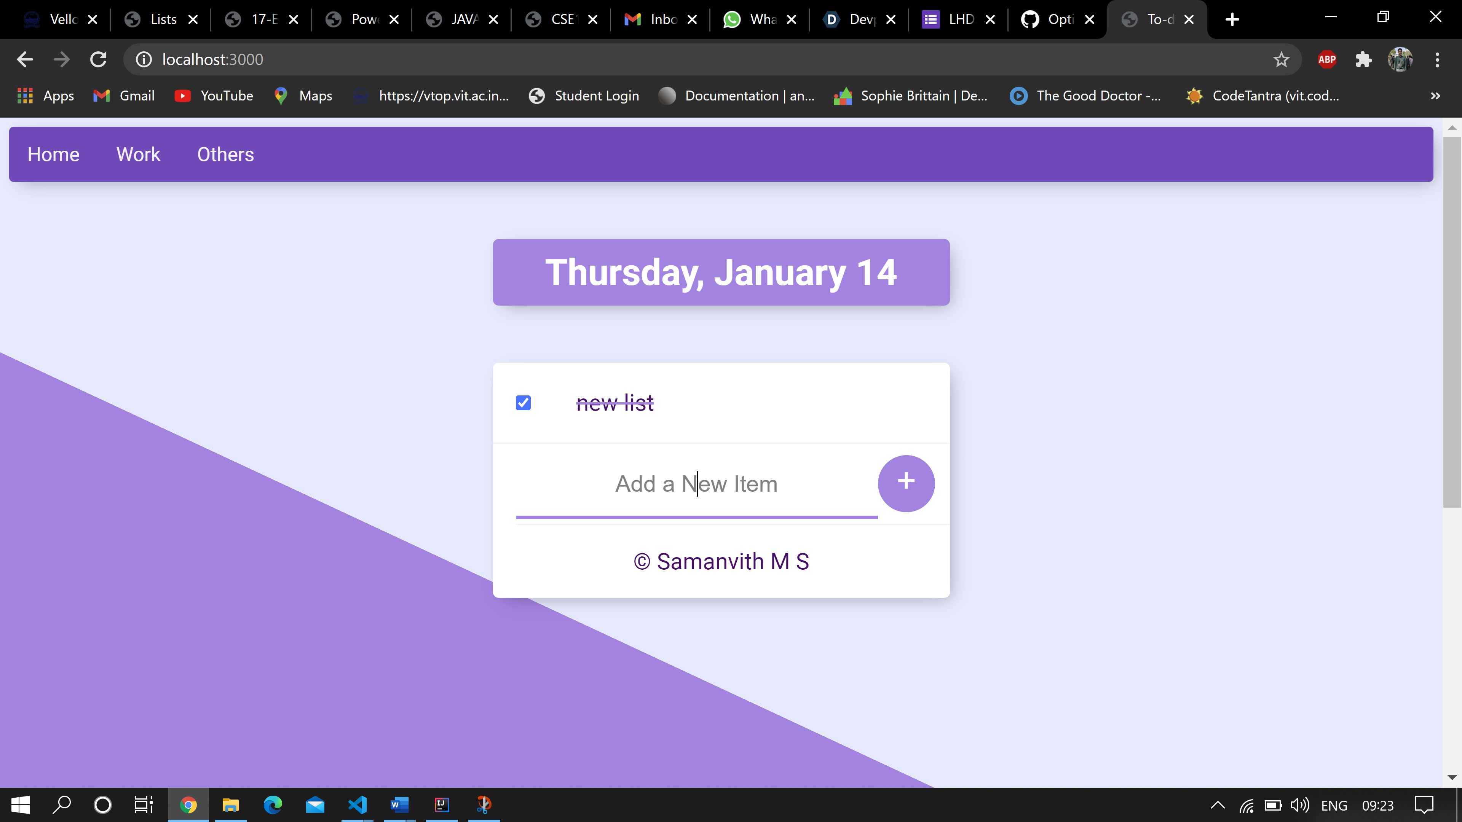This screenshot has height=822, width=1462.
Task: Open the Student Login bookmark
Action: click(x=584, y=96)
